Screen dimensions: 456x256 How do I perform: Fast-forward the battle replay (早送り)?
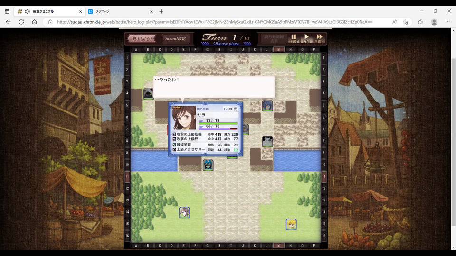319,38
